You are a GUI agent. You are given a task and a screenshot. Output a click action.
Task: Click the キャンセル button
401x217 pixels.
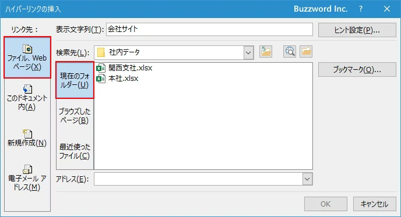tap(374, 204)
